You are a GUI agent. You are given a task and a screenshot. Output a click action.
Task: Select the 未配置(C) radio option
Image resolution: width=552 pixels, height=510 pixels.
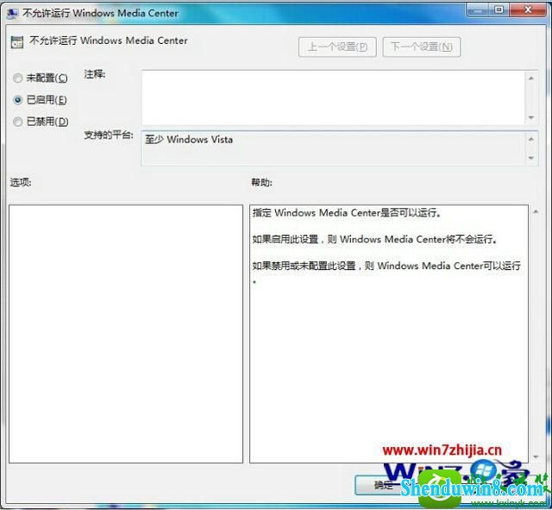point(40,78)
